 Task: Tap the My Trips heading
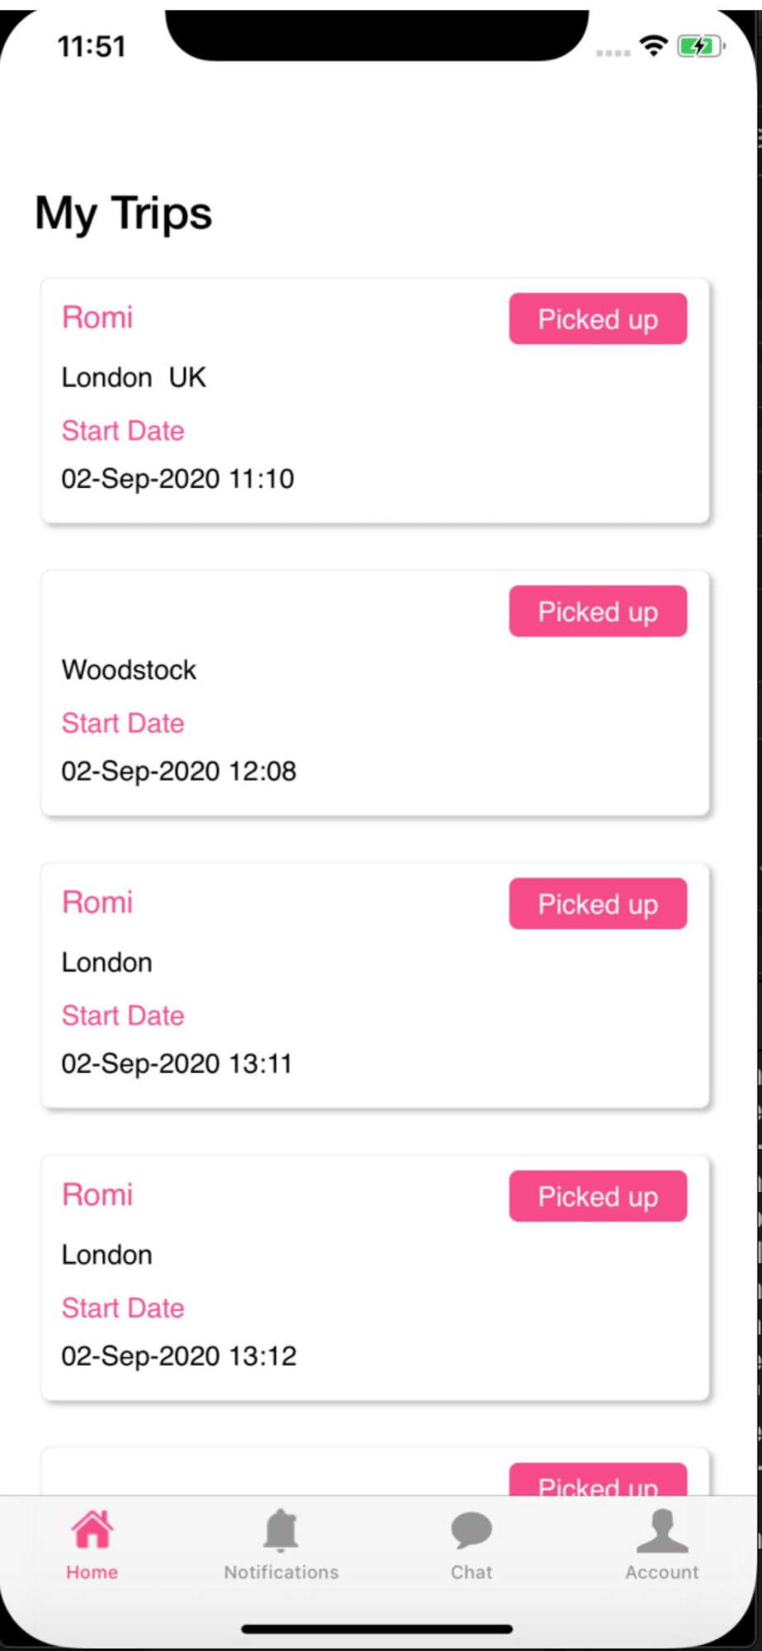point(124,214)
